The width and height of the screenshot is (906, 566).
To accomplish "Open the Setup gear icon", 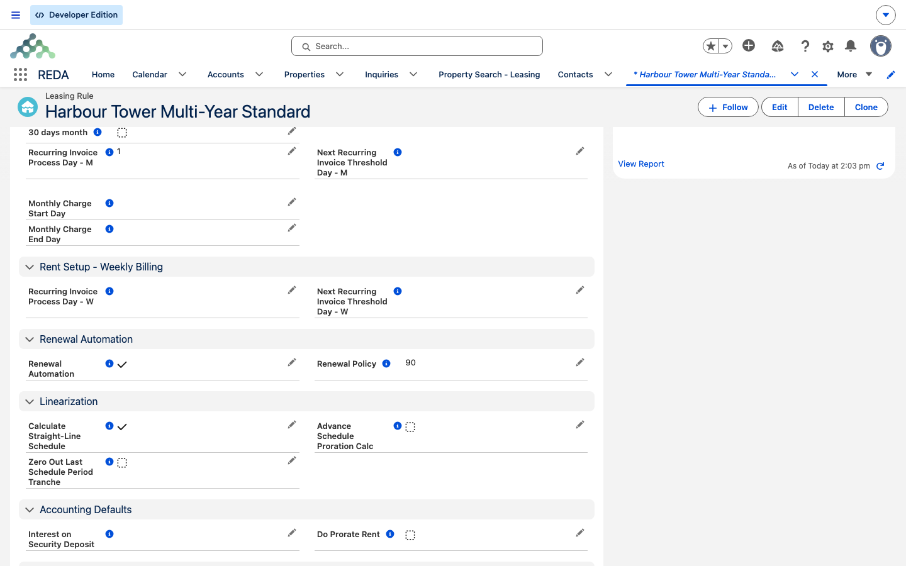I will (x=828, y=46).
